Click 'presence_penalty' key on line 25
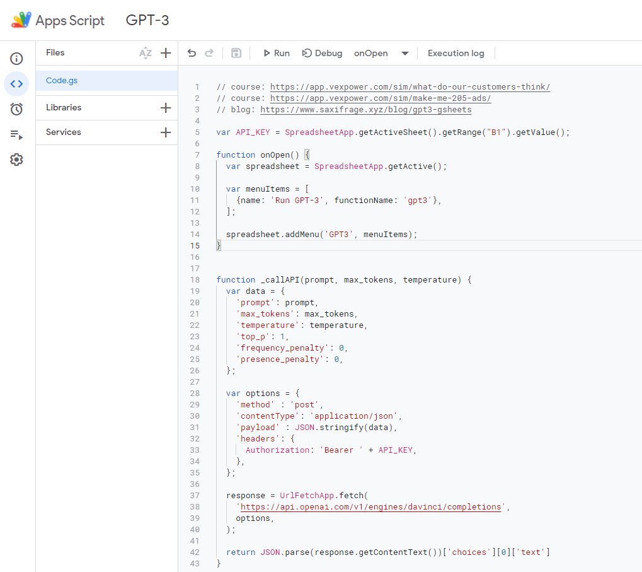The image size is (642, 572). (x=280, y=359)
